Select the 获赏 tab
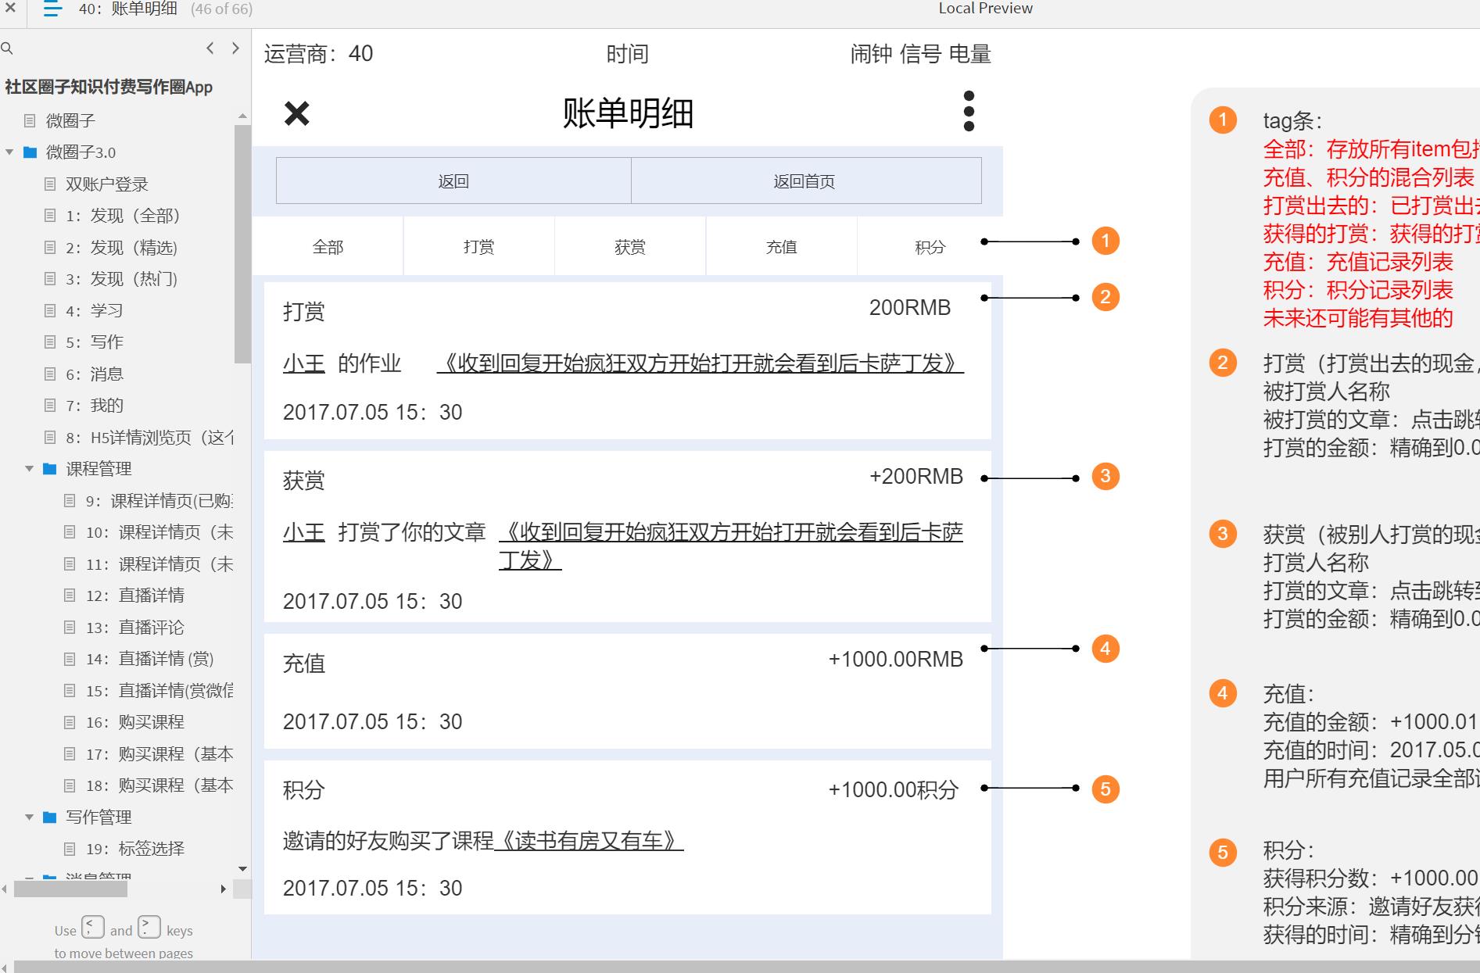Image resolution: width=1480 pixels, height=973 pixels. pyautogui.click(x=630, y=247)
